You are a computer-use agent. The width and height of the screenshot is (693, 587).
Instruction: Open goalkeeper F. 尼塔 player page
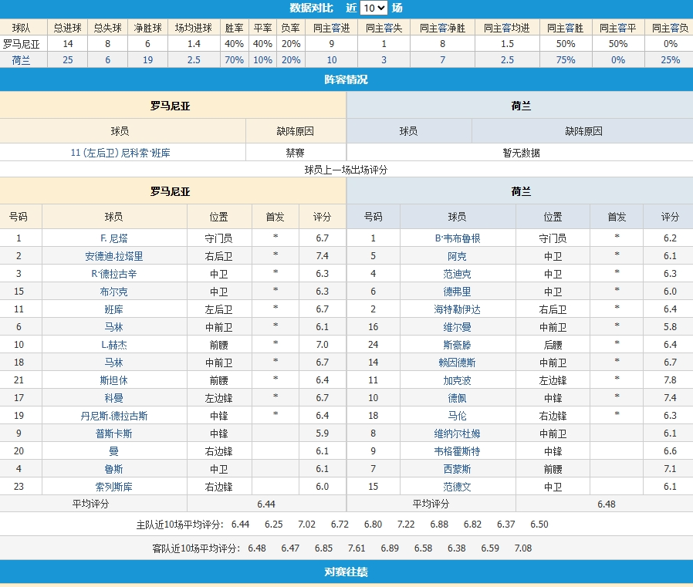[x=113, y=238]
